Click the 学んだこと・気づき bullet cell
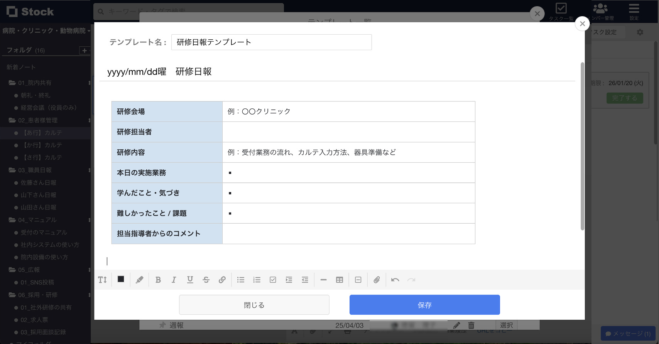The image size is (659, 344). coord(349,193)
